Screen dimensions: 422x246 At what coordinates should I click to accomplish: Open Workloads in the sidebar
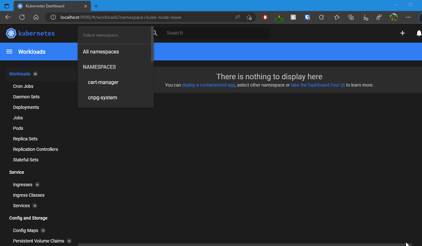tap(20, 74)
